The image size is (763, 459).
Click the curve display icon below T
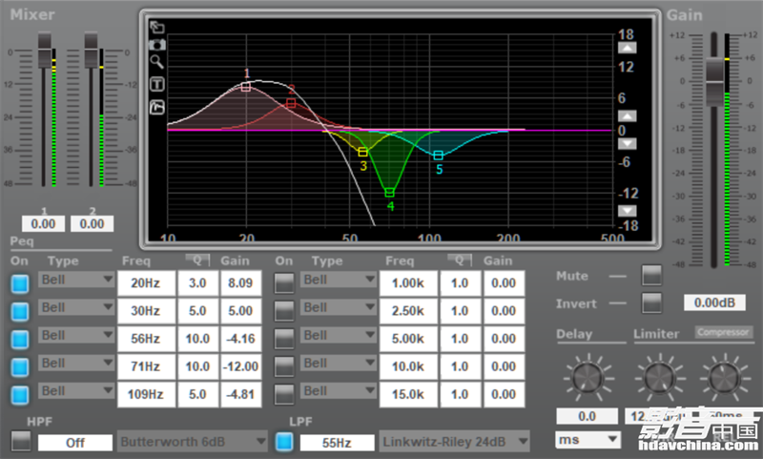[156, 107]
